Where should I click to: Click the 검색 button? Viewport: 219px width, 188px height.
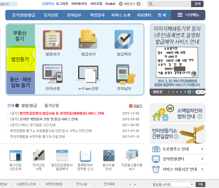(x=197, y=4)
